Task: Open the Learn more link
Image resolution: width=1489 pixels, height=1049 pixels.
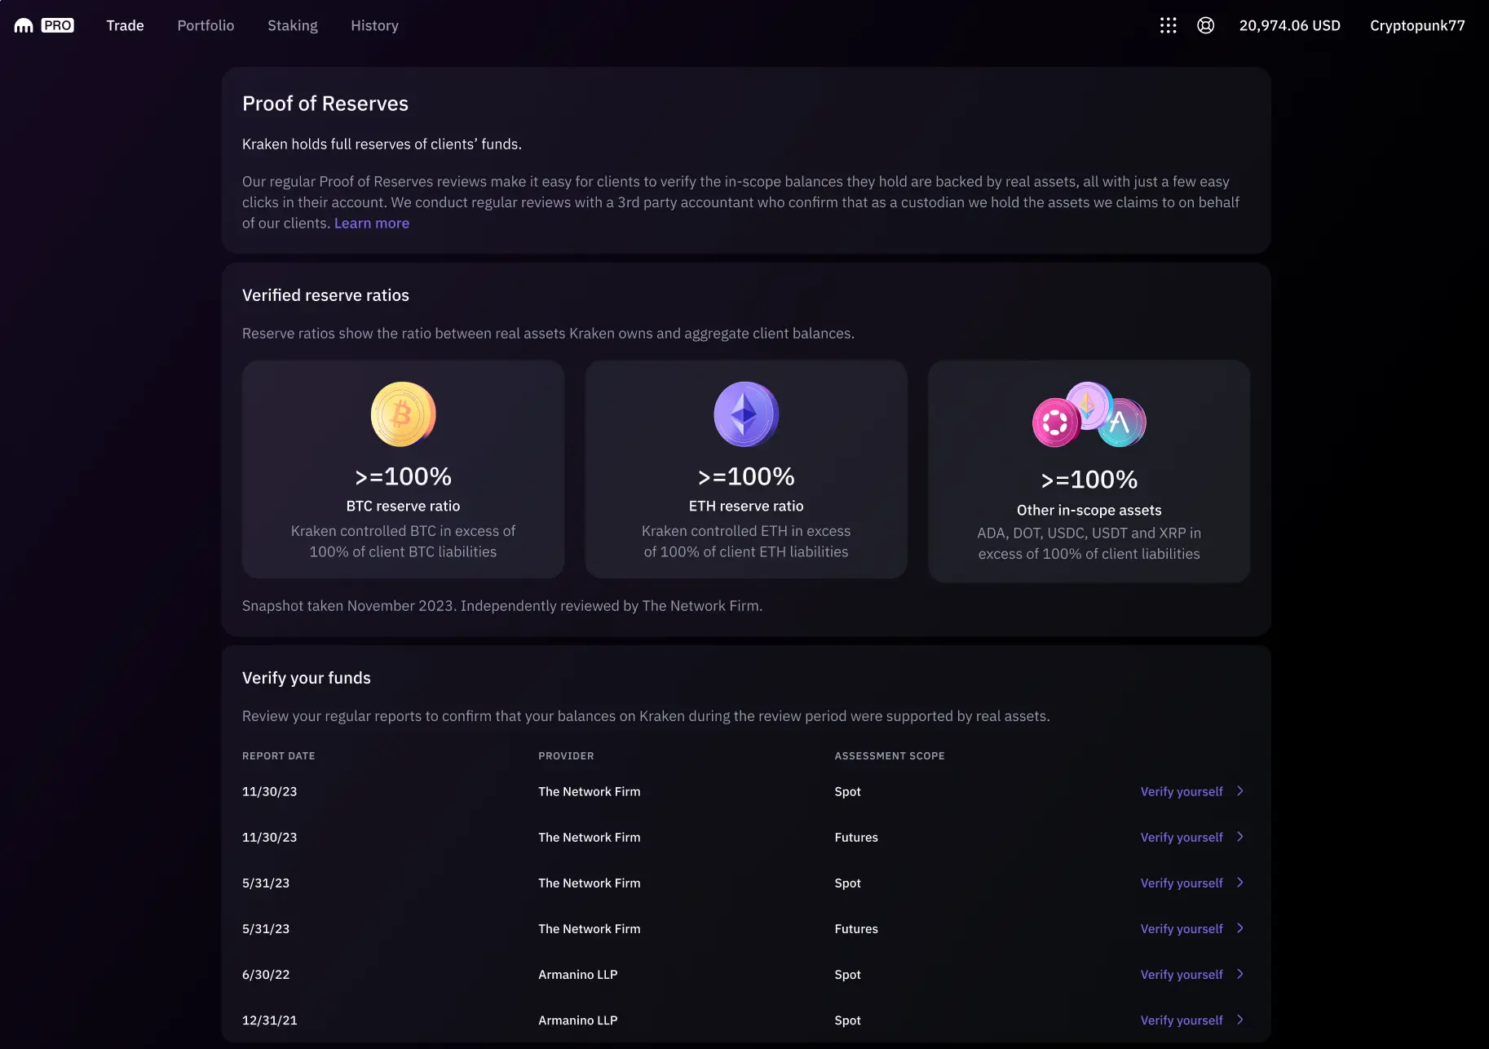Action: tap(371, 223)
